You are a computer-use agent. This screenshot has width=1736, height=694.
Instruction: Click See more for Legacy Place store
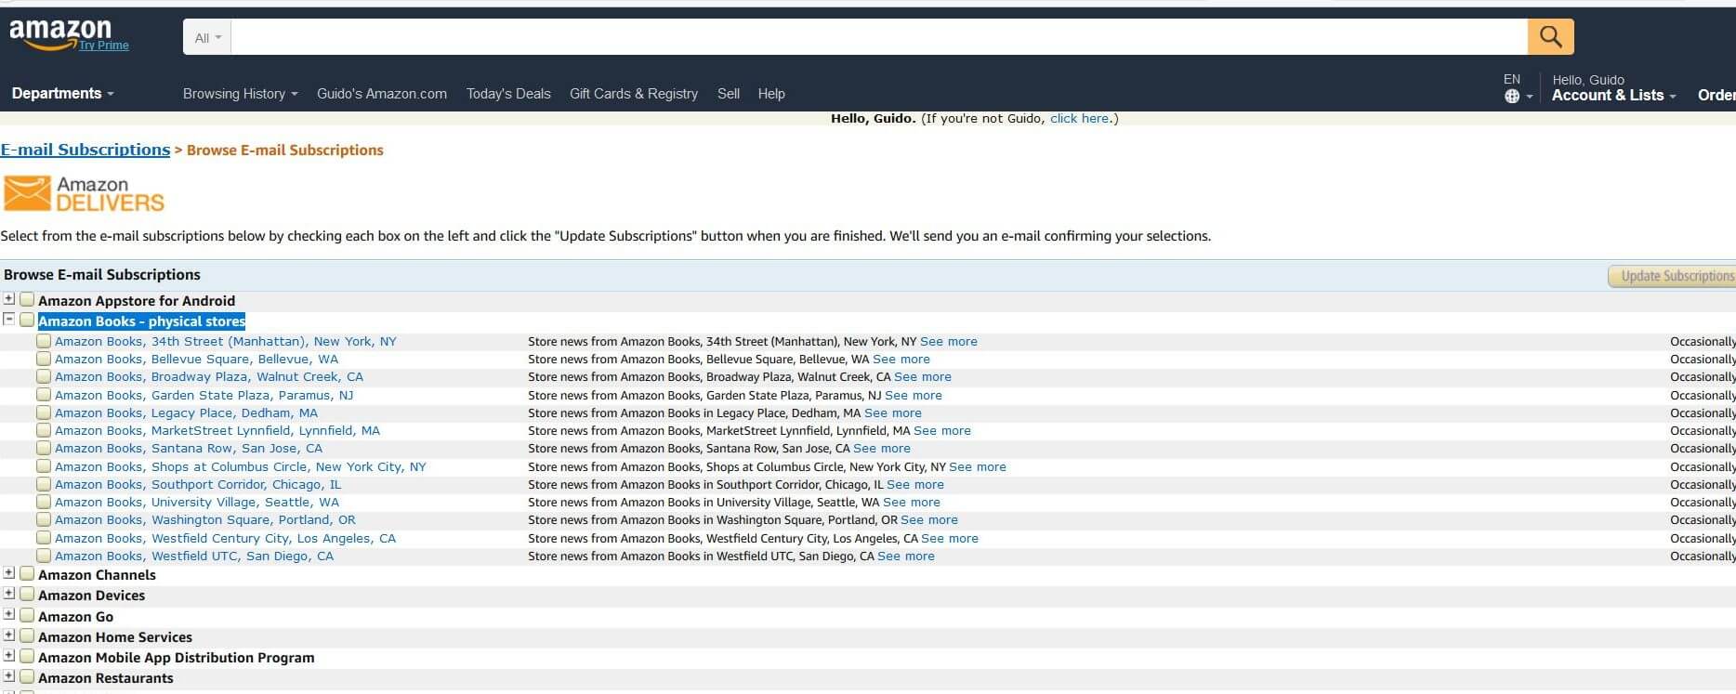(893, 412)
